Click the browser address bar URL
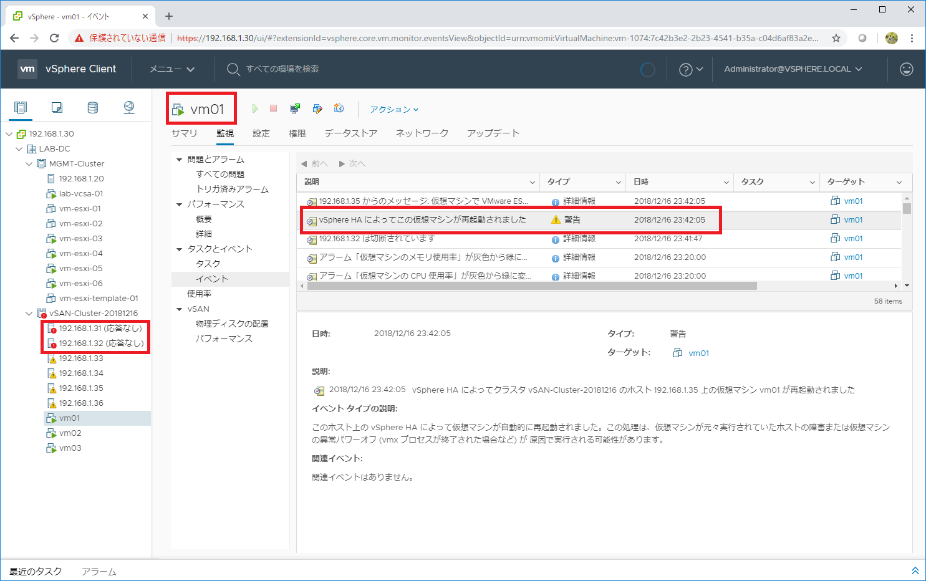The image size is (926, 581). coord(498,38)
